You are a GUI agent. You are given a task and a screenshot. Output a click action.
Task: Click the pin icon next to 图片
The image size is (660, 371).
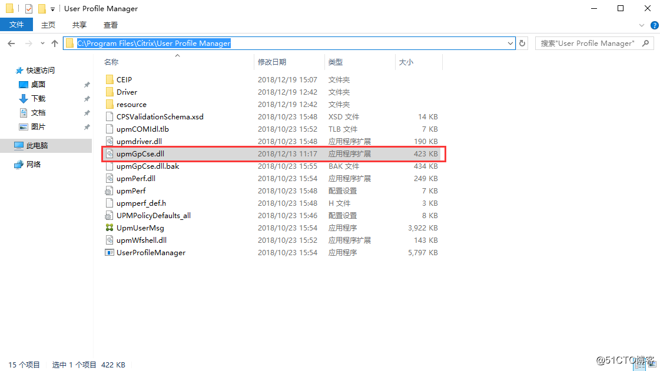tap(87, 127)
